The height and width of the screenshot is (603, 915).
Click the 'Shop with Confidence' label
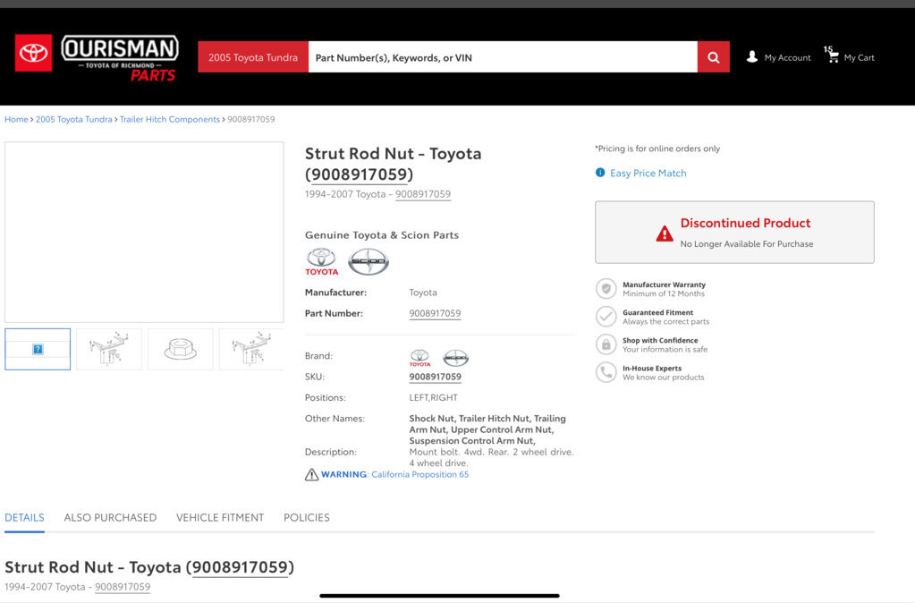click(x=660, y=340)
